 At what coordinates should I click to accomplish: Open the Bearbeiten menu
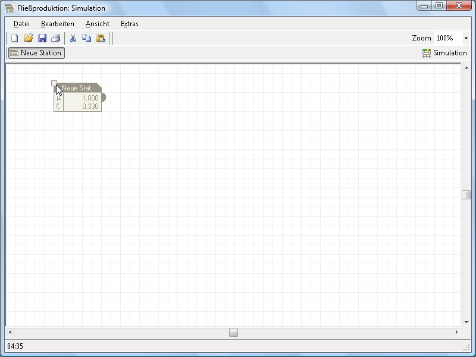(x=58, y=24)
